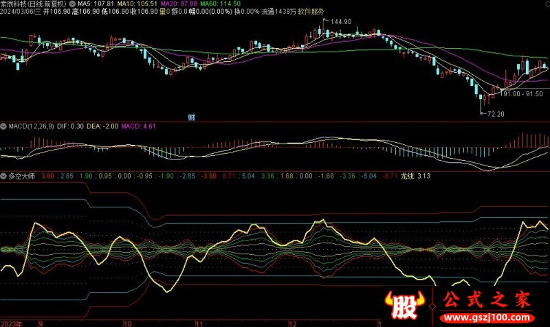Click the settings icon beside the stock title
The image size is (550, 327).
[x=73, y=4]
